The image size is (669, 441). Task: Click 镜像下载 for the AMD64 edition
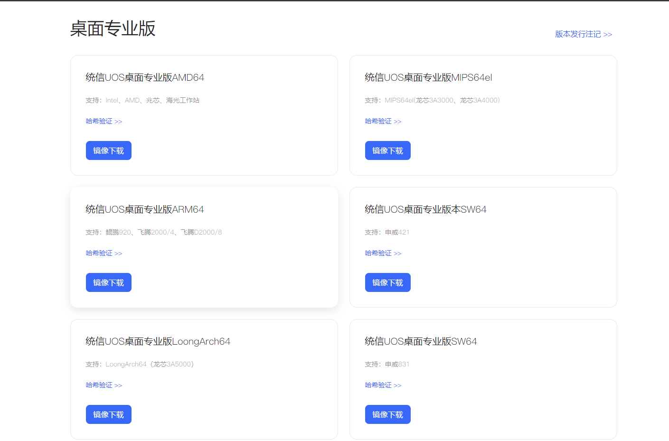coord(109,150)
